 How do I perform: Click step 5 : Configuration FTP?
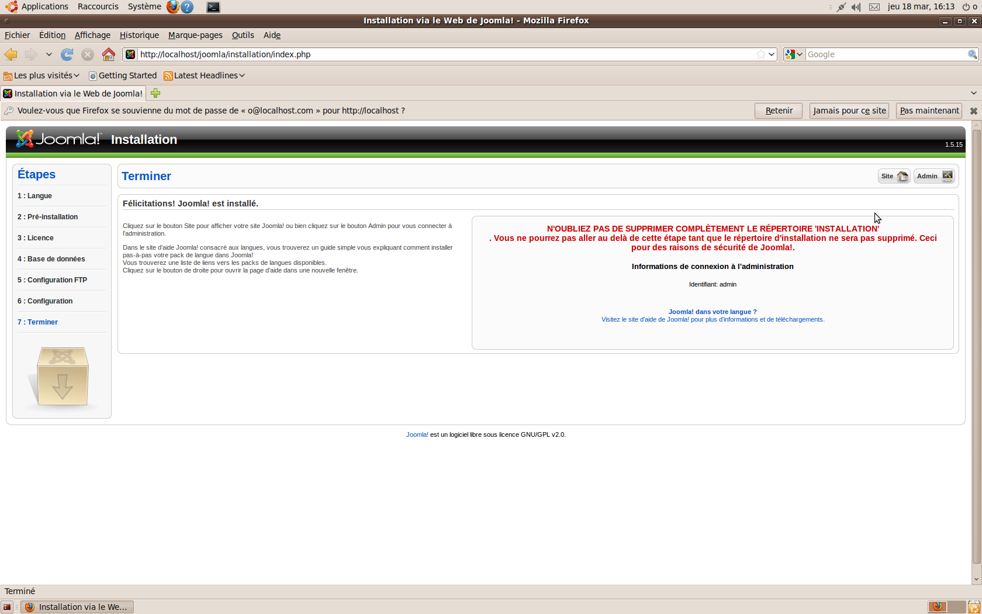click(x=52, y=280)
